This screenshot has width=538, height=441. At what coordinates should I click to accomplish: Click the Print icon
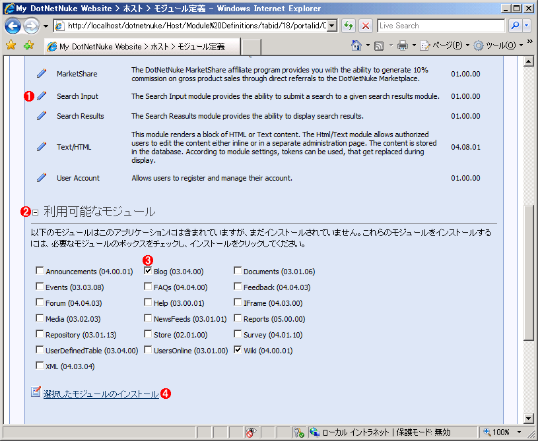click(x=403, y=45)
